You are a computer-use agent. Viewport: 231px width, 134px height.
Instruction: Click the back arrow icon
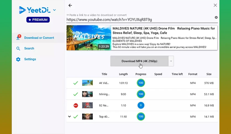coord(70,6)
